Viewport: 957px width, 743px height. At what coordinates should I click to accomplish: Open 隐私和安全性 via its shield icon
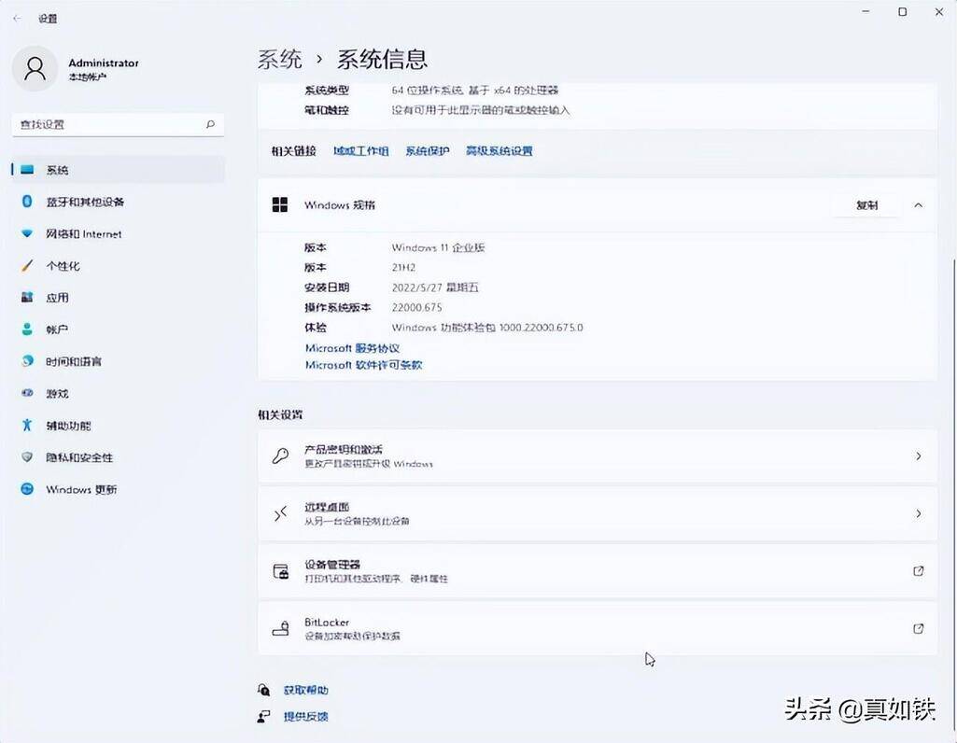[x=27, y=456]
